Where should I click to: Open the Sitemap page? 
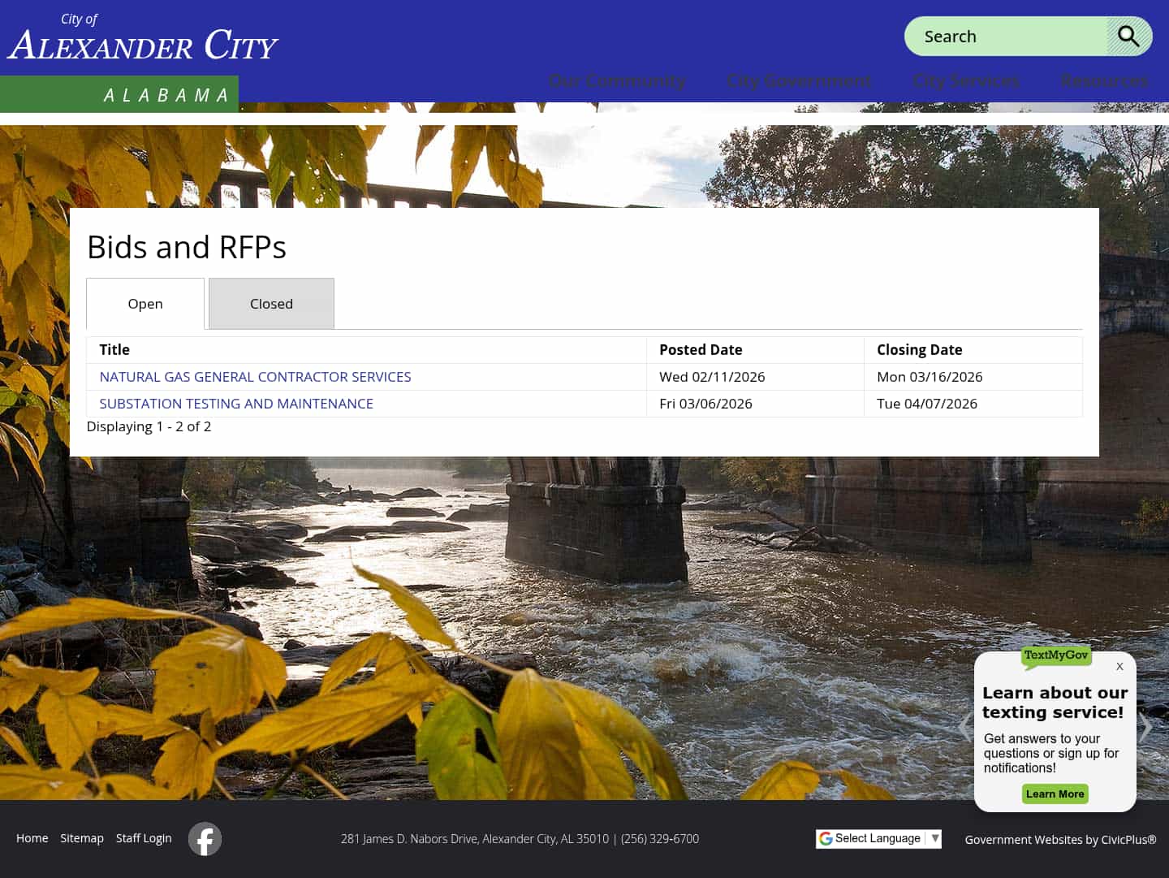[x=81, y=838]
